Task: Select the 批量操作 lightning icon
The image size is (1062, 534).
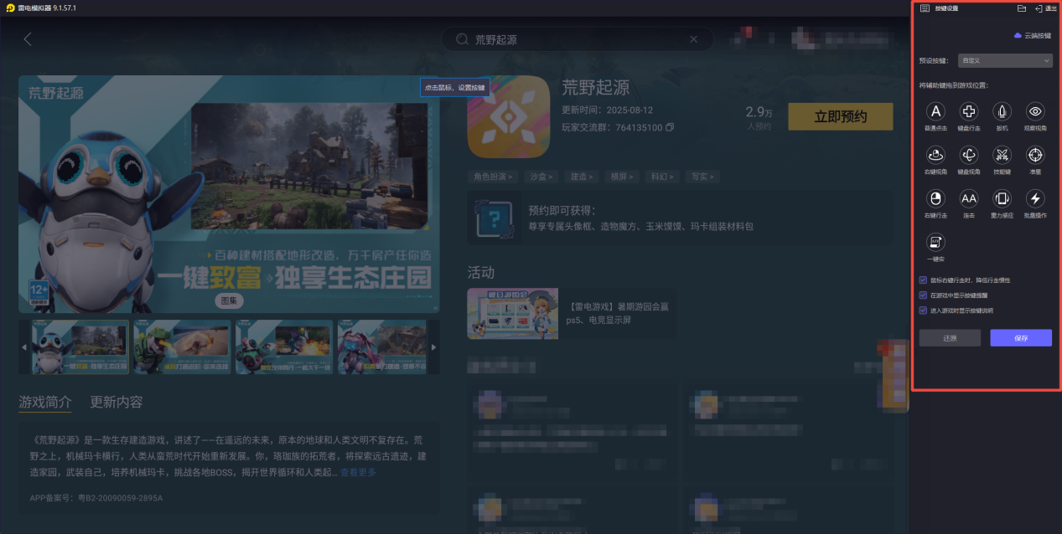Action: tap(1035, 198)
